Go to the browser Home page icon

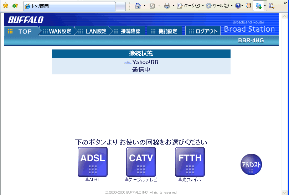click(x=138, y=6)
